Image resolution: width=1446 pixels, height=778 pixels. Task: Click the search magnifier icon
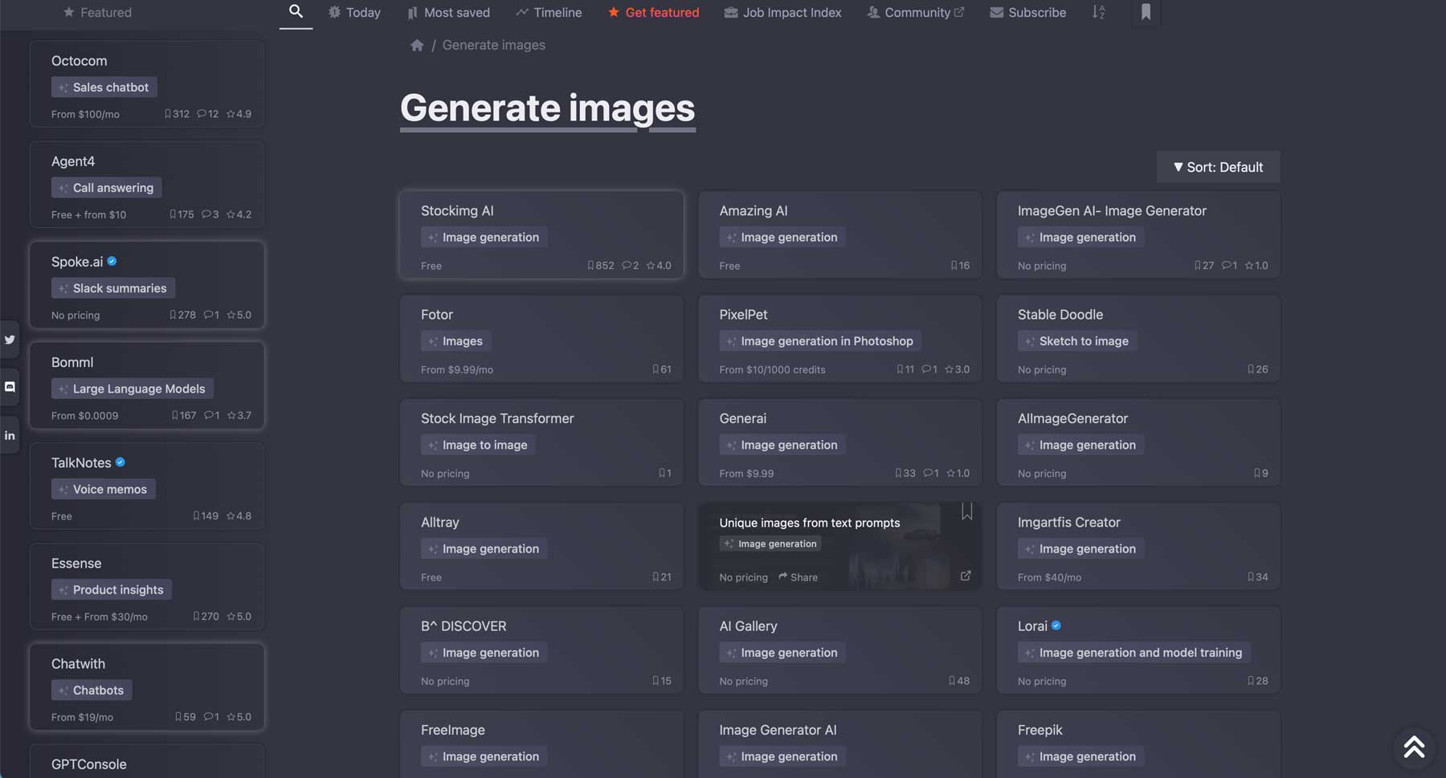(296, 11)
